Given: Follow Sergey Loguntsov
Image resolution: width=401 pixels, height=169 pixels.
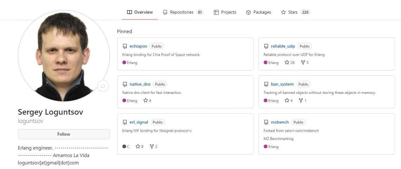Looking at the screenshot, I should point(64,134).
